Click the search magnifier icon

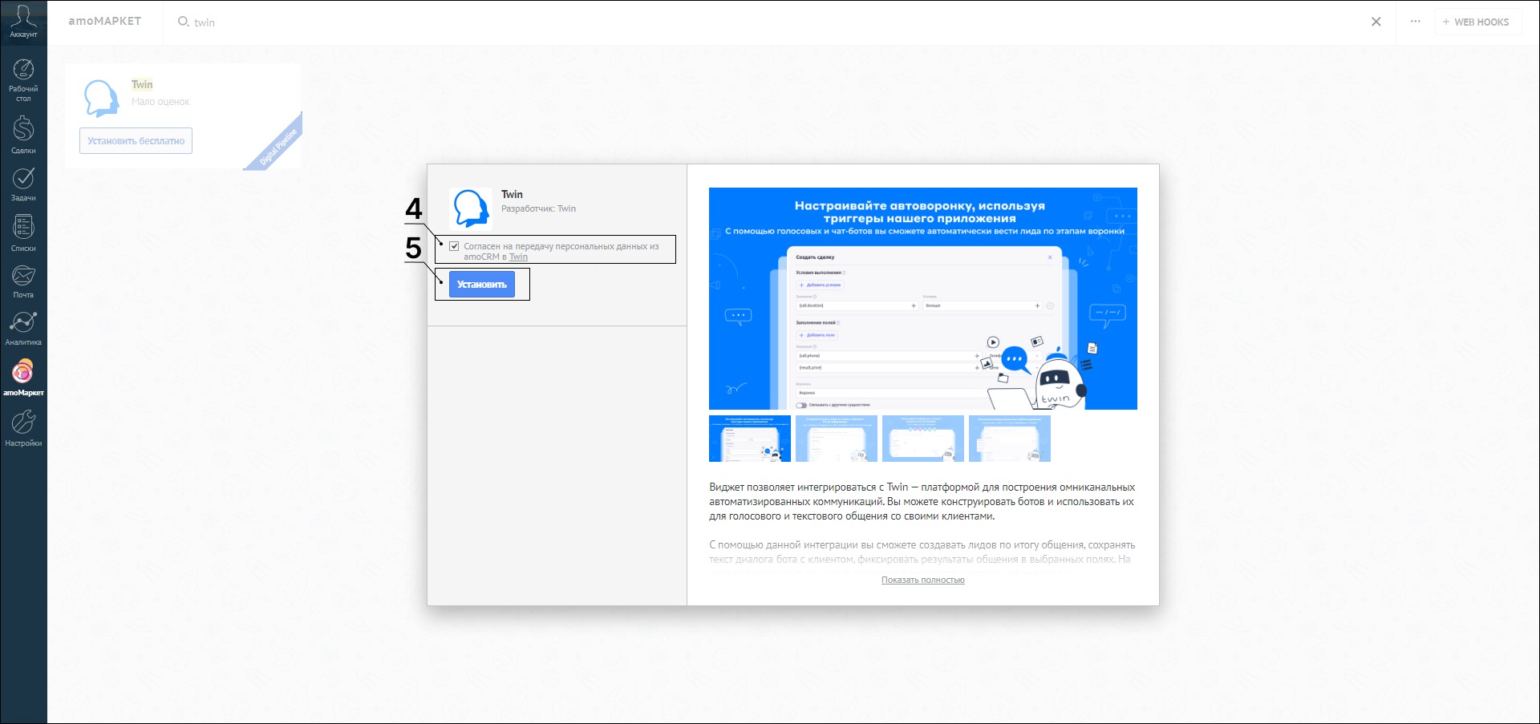[x=183, y=22]
